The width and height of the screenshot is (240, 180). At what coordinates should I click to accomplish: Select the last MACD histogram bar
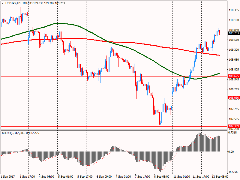pos(219,144)
